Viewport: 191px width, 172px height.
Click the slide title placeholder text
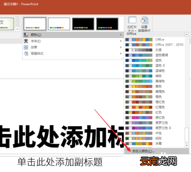point(62,137)
